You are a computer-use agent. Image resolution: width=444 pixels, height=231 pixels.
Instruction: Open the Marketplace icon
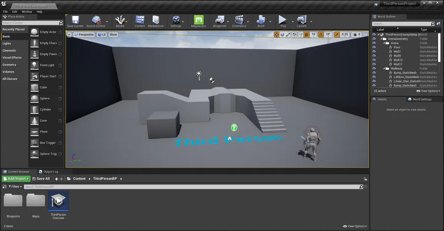click(x=156, y=20)
